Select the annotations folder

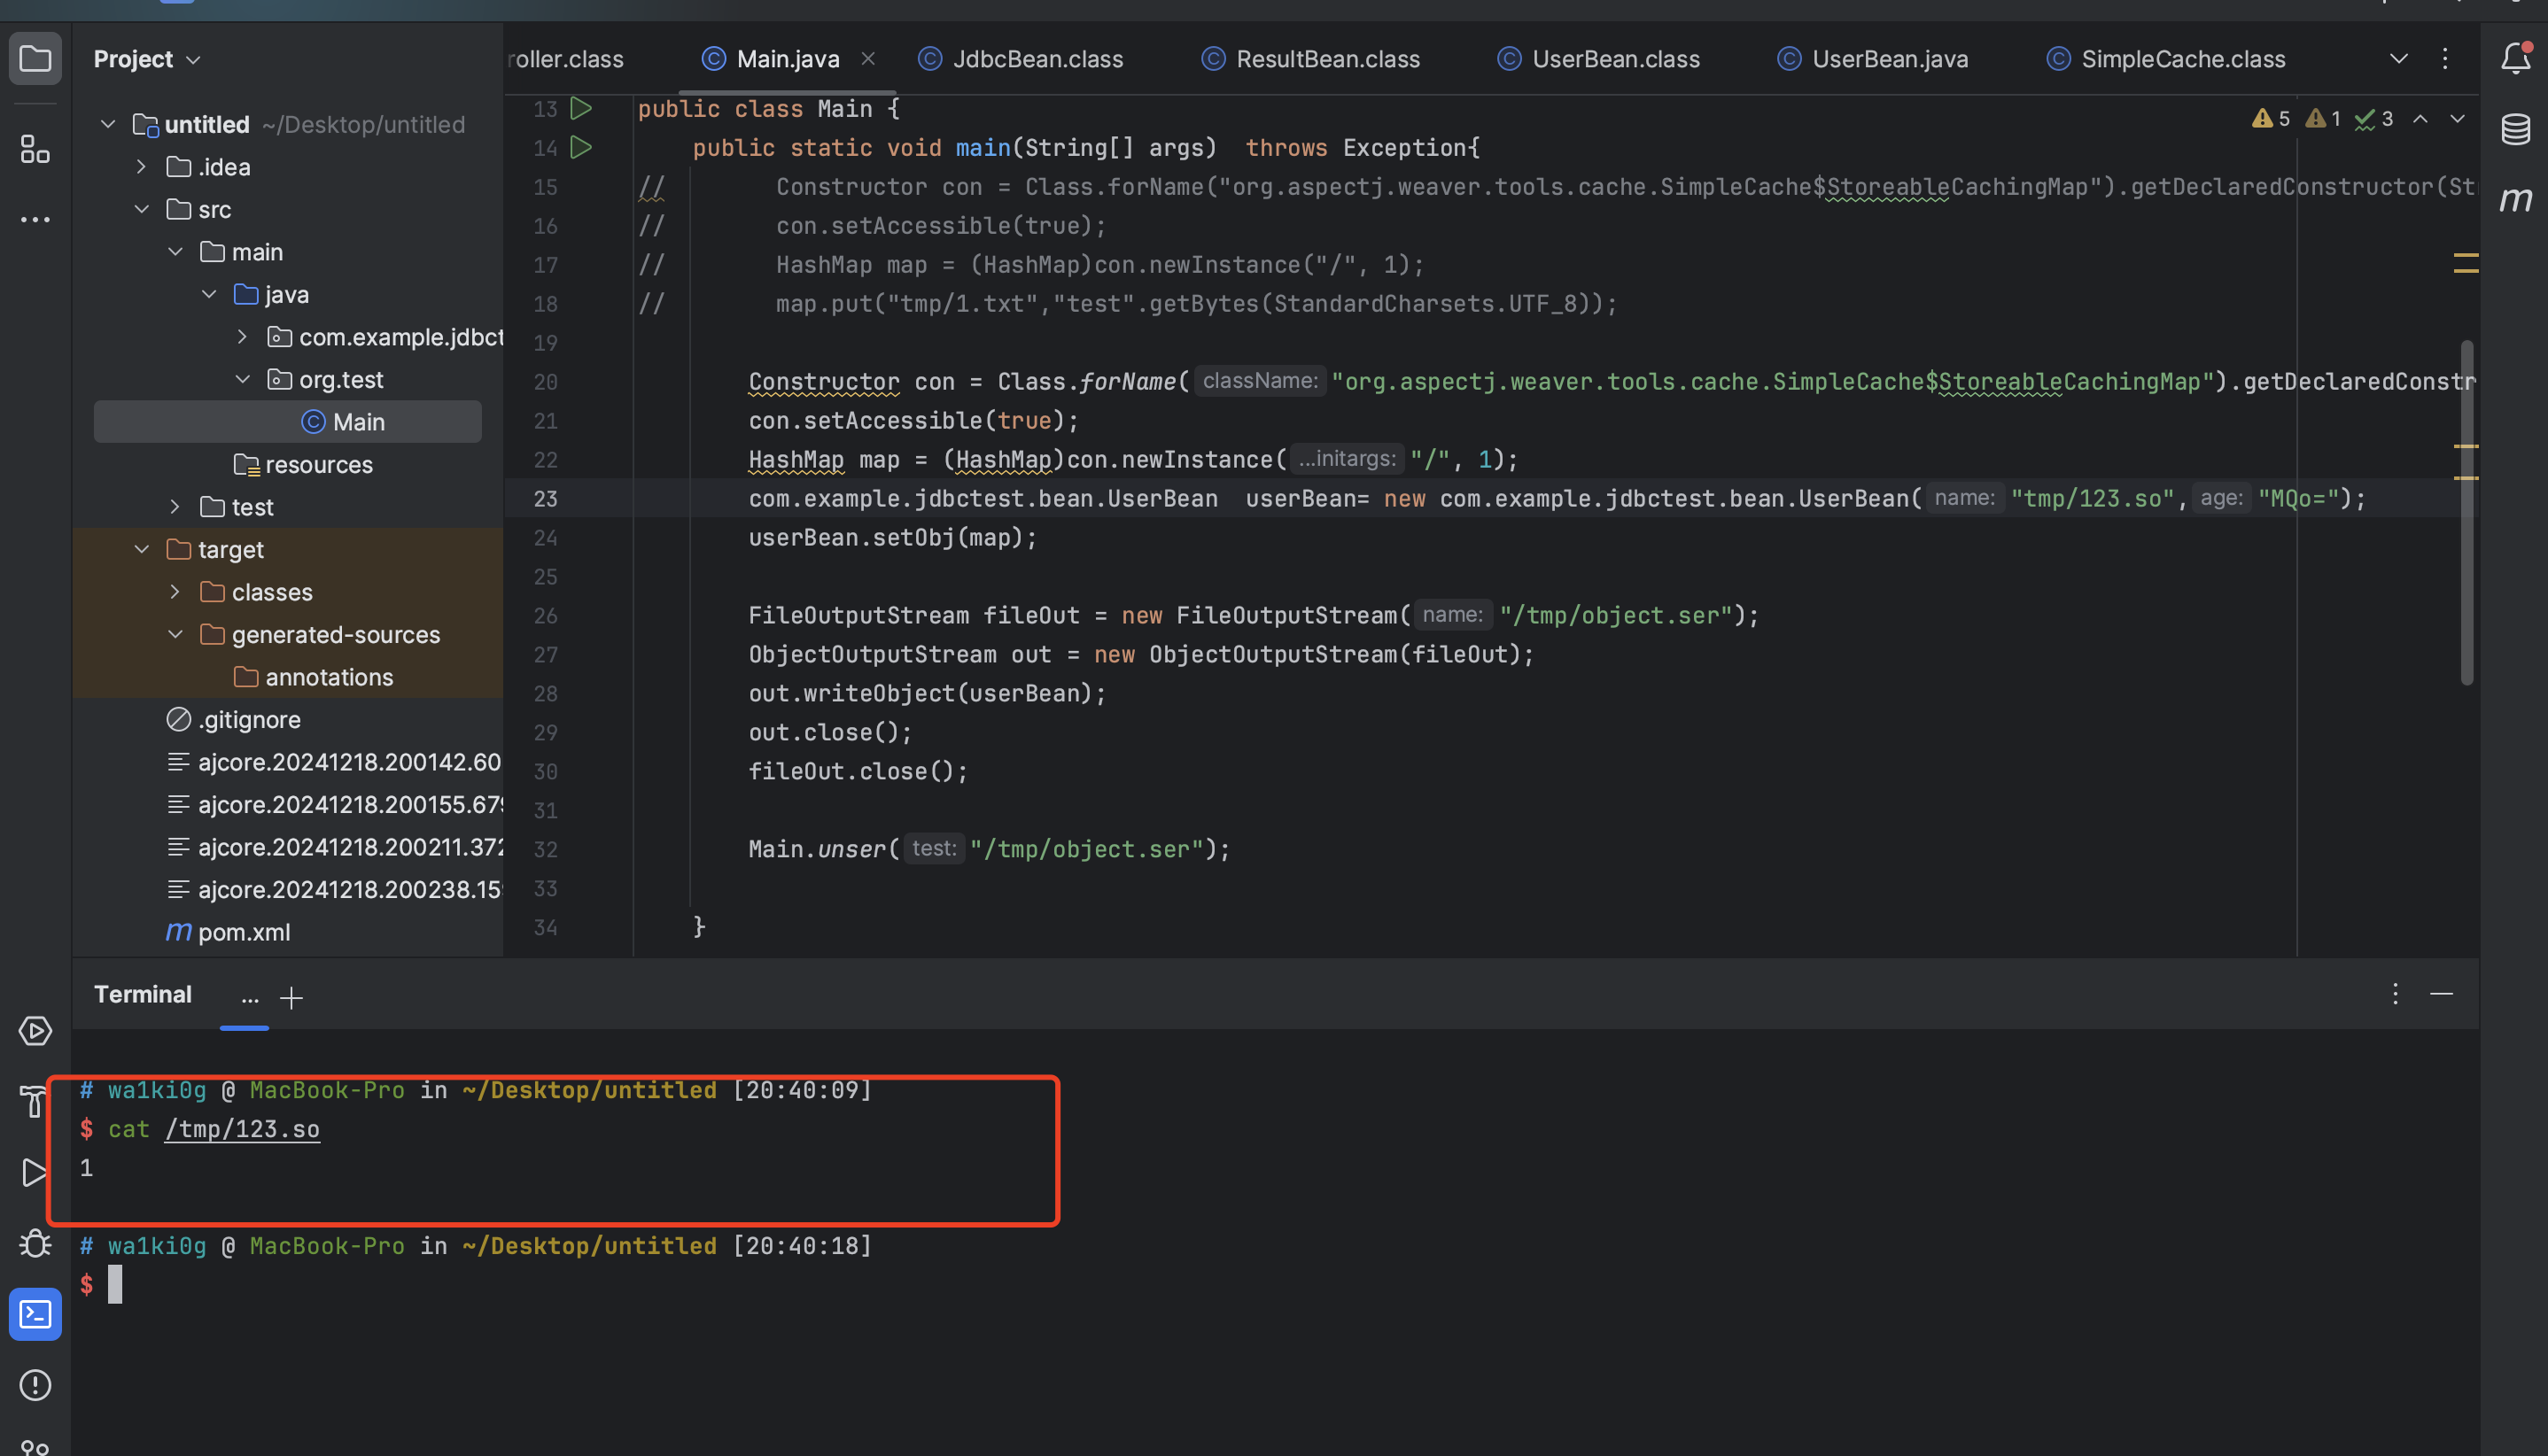coord(315,677)
